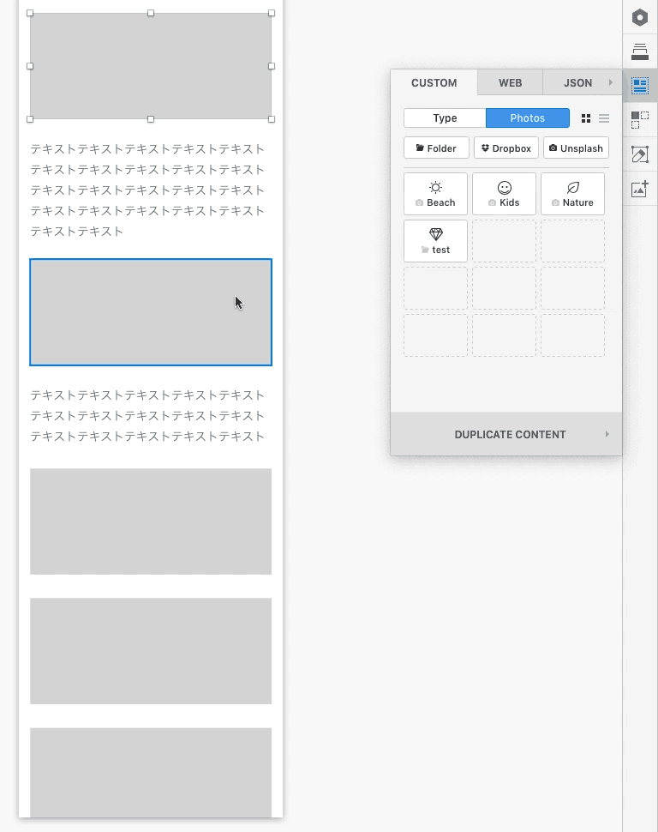The width and height of the screenshot is (658, 832).
Task: Choose the Unsplash photo source
Action: 576,148
